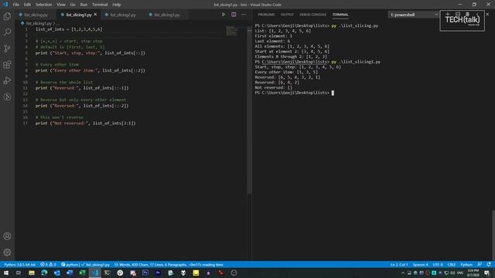
Task: Open the Windows Start menu
Action: 6,273
